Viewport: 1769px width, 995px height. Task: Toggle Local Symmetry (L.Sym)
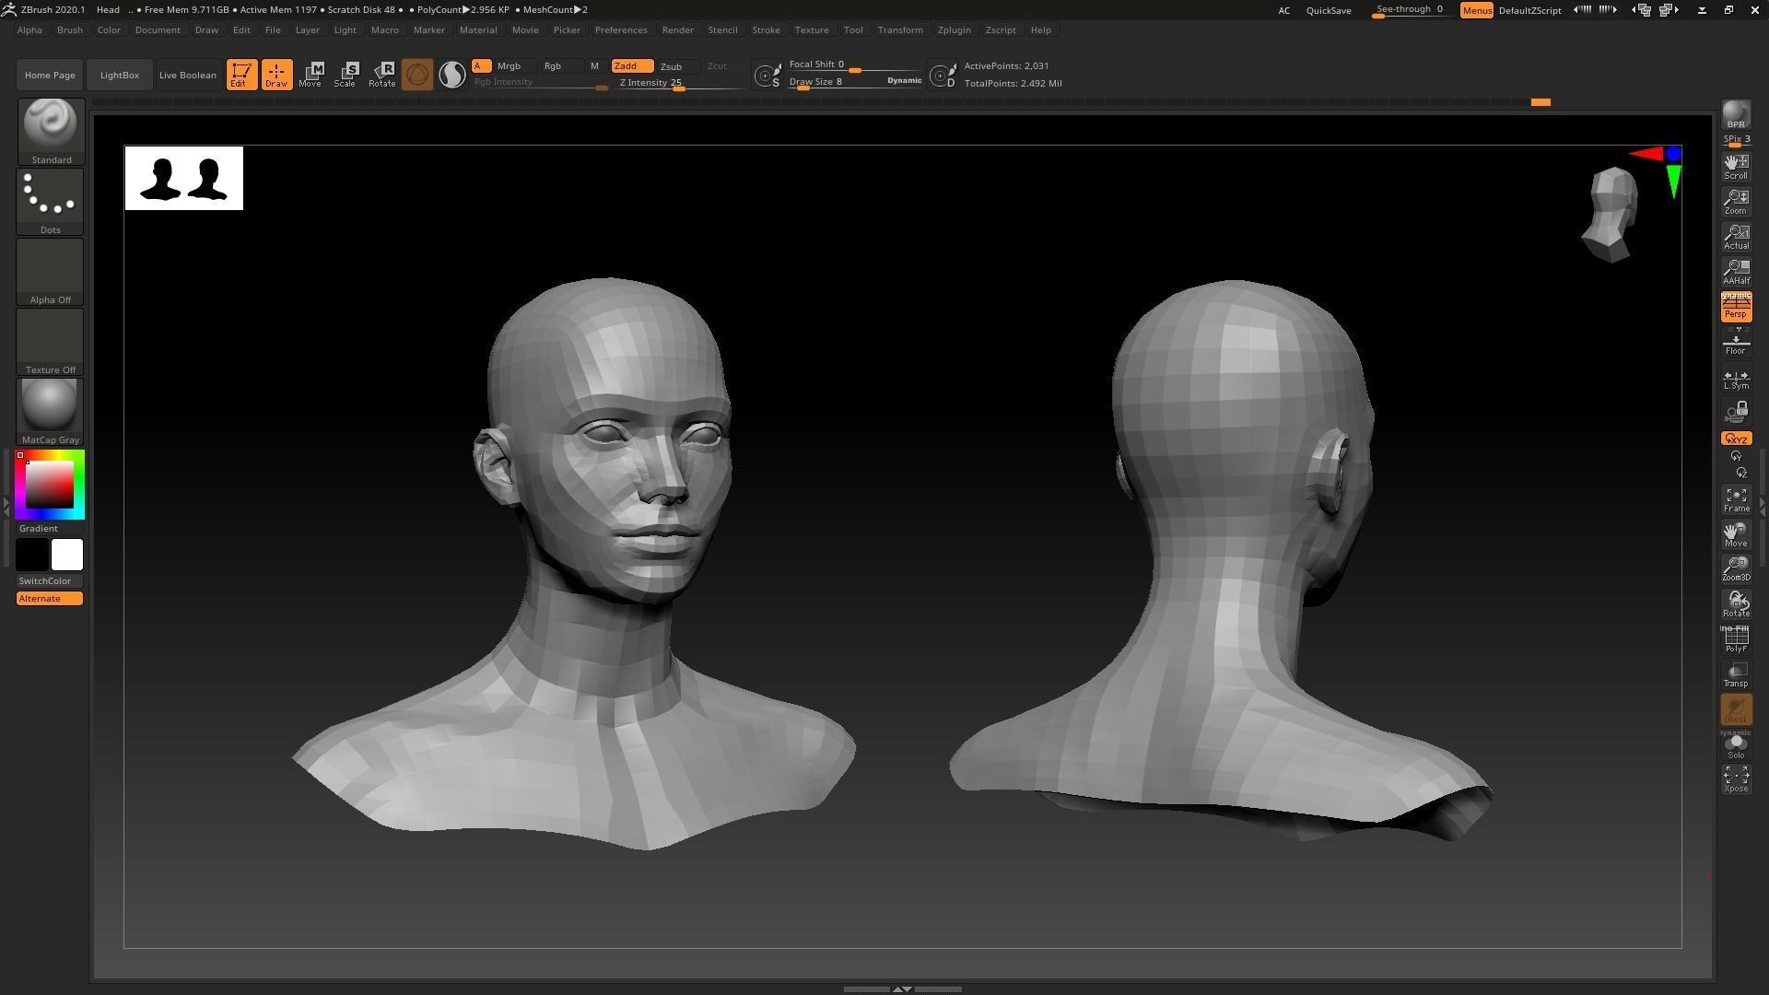(x=1736, y=378)
